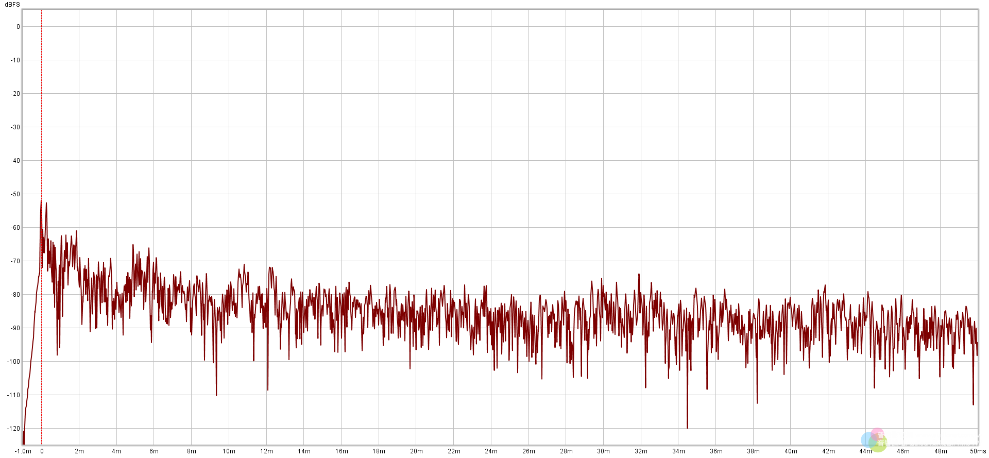Click the 0 label on the dBFS axis
Viewport: 989px width, 458px height.
[x=19, y=27]
